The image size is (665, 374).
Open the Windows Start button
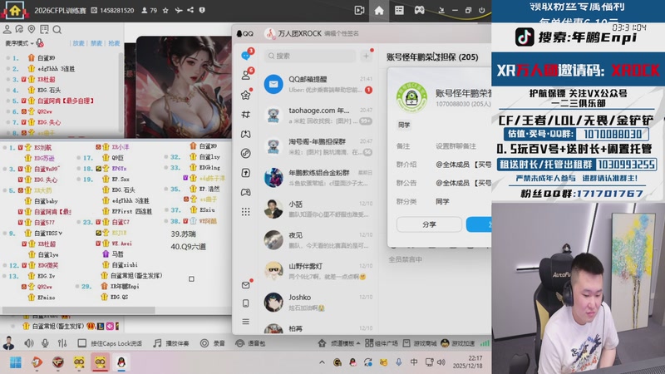[x=16, y=362]
